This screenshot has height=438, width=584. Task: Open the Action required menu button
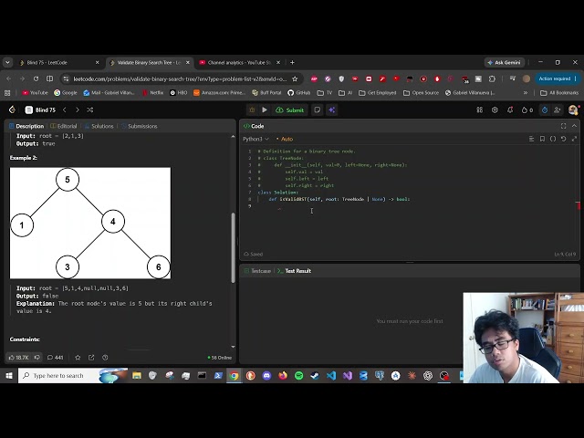558,78
